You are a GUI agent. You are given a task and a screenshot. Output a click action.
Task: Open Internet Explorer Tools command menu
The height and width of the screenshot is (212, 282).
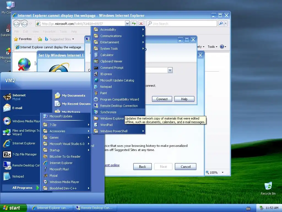tap(212, 47)
